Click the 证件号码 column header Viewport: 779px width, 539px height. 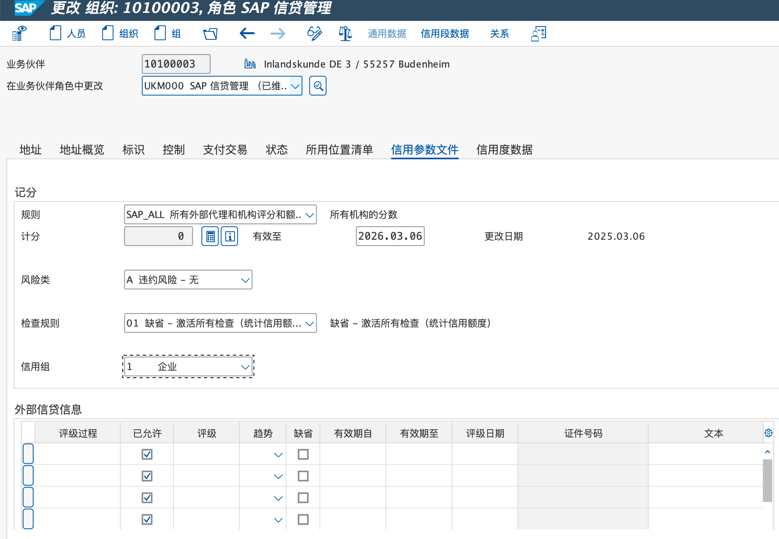click(583, 433)
